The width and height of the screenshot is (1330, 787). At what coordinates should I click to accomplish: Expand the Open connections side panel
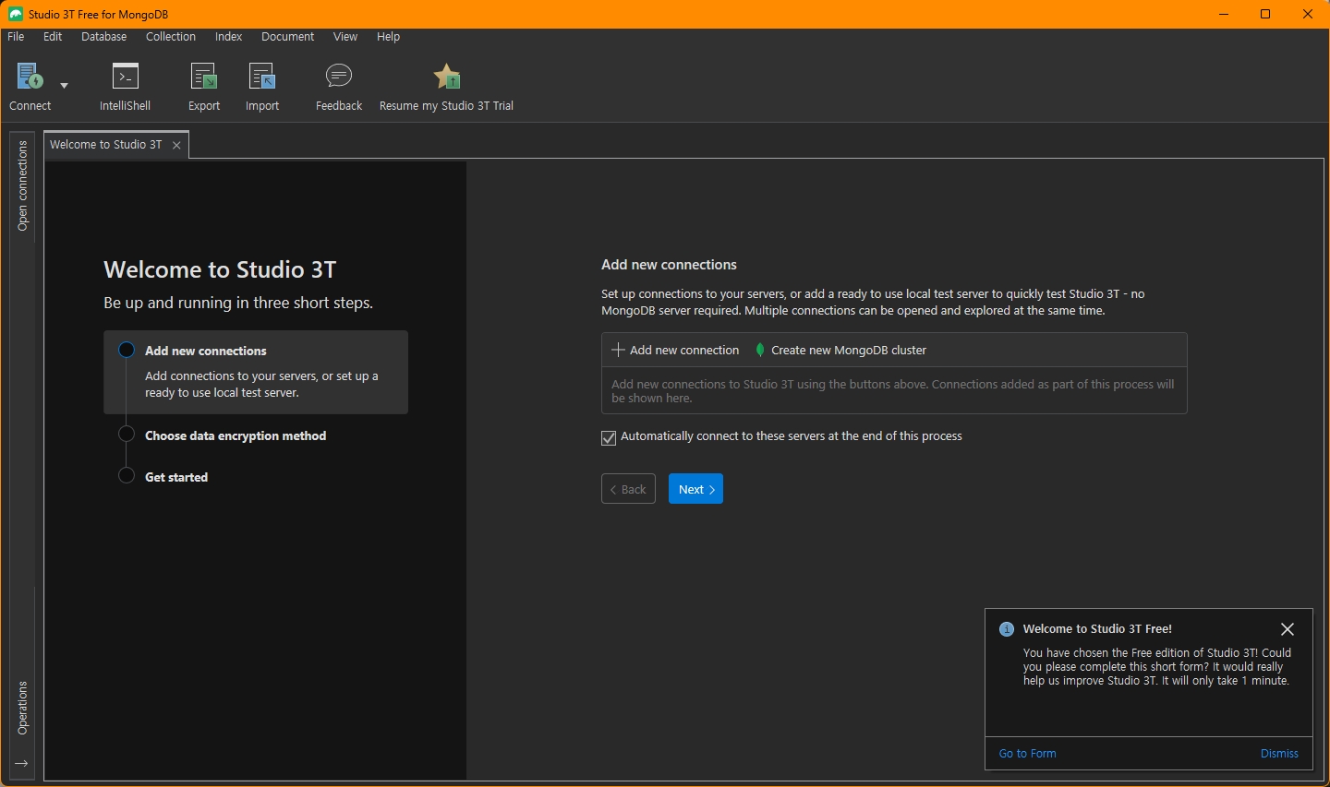22,185
